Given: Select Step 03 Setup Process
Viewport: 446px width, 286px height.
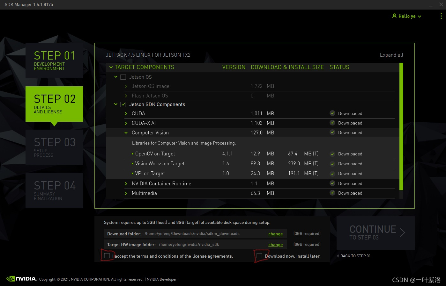Looking at the screenshot, I should [x=54, y=147].
